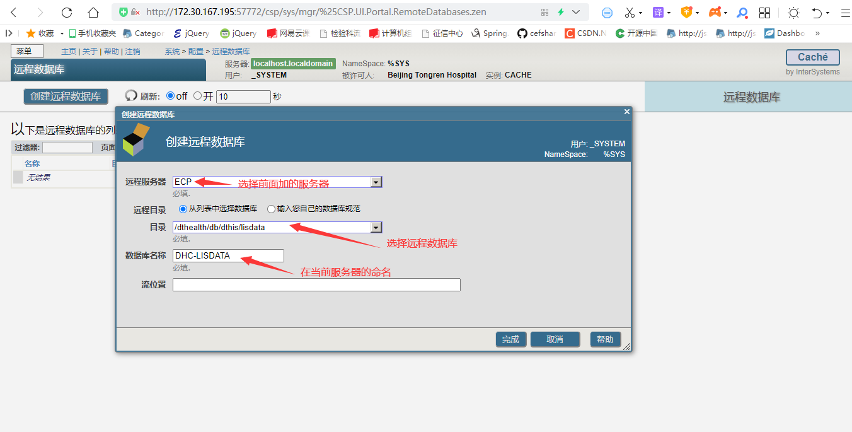Screen dimensions: 852x432
Task: Open the purple translate extension icon
Action: [x=658, y=13]
